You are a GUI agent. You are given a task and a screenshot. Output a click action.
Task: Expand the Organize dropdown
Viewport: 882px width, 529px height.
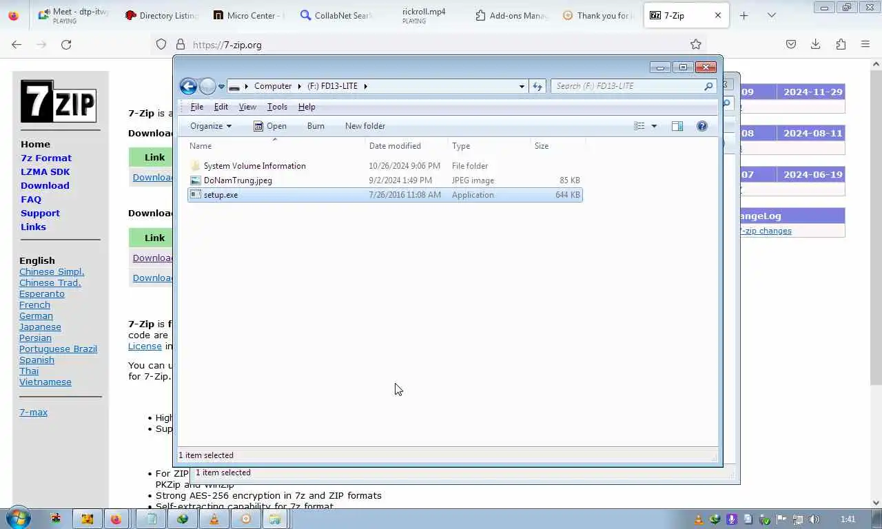click(x=211, y=126)
